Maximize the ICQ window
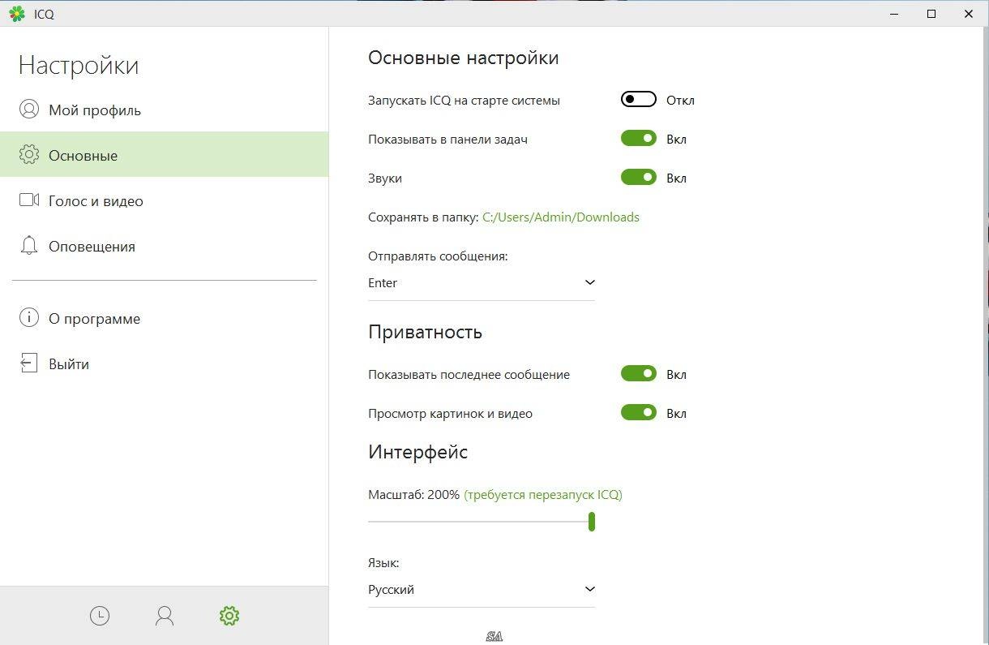This screenshot has width=989, height=645. [931, 14]
